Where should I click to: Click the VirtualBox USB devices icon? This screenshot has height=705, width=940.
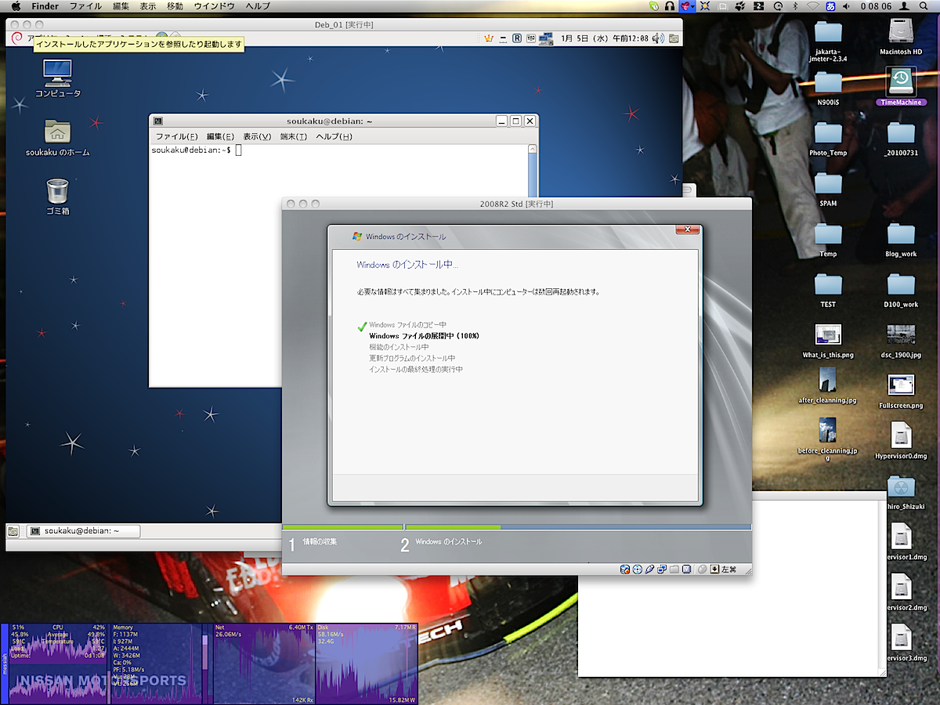pos(649,569)
